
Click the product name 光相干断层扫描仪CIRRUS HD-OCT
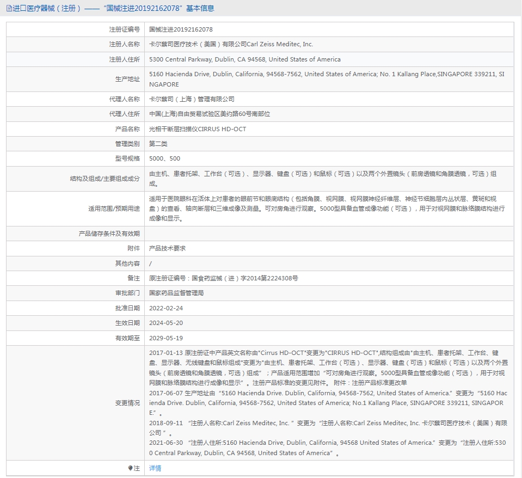[x=198, y=129]
